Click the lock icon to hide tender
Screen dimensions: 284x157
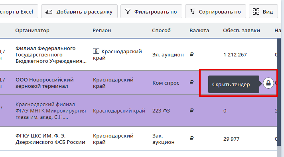click(268, 83)
